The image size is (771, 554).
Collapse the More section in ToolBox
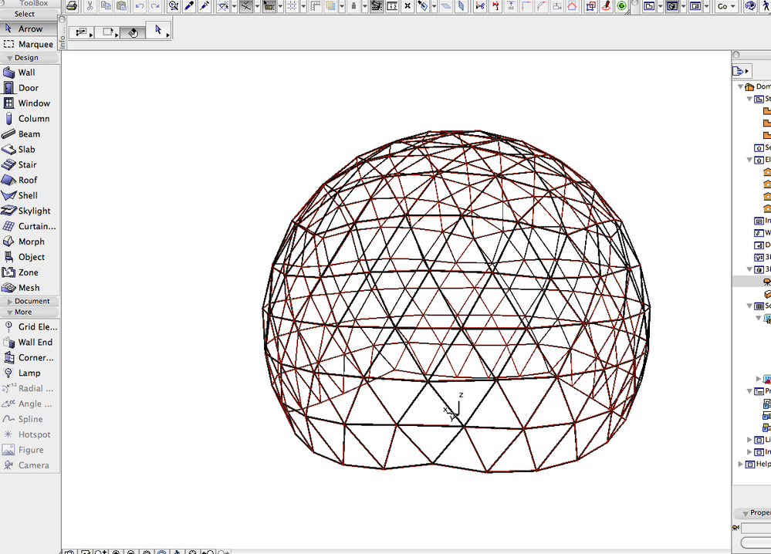point(23,312)
